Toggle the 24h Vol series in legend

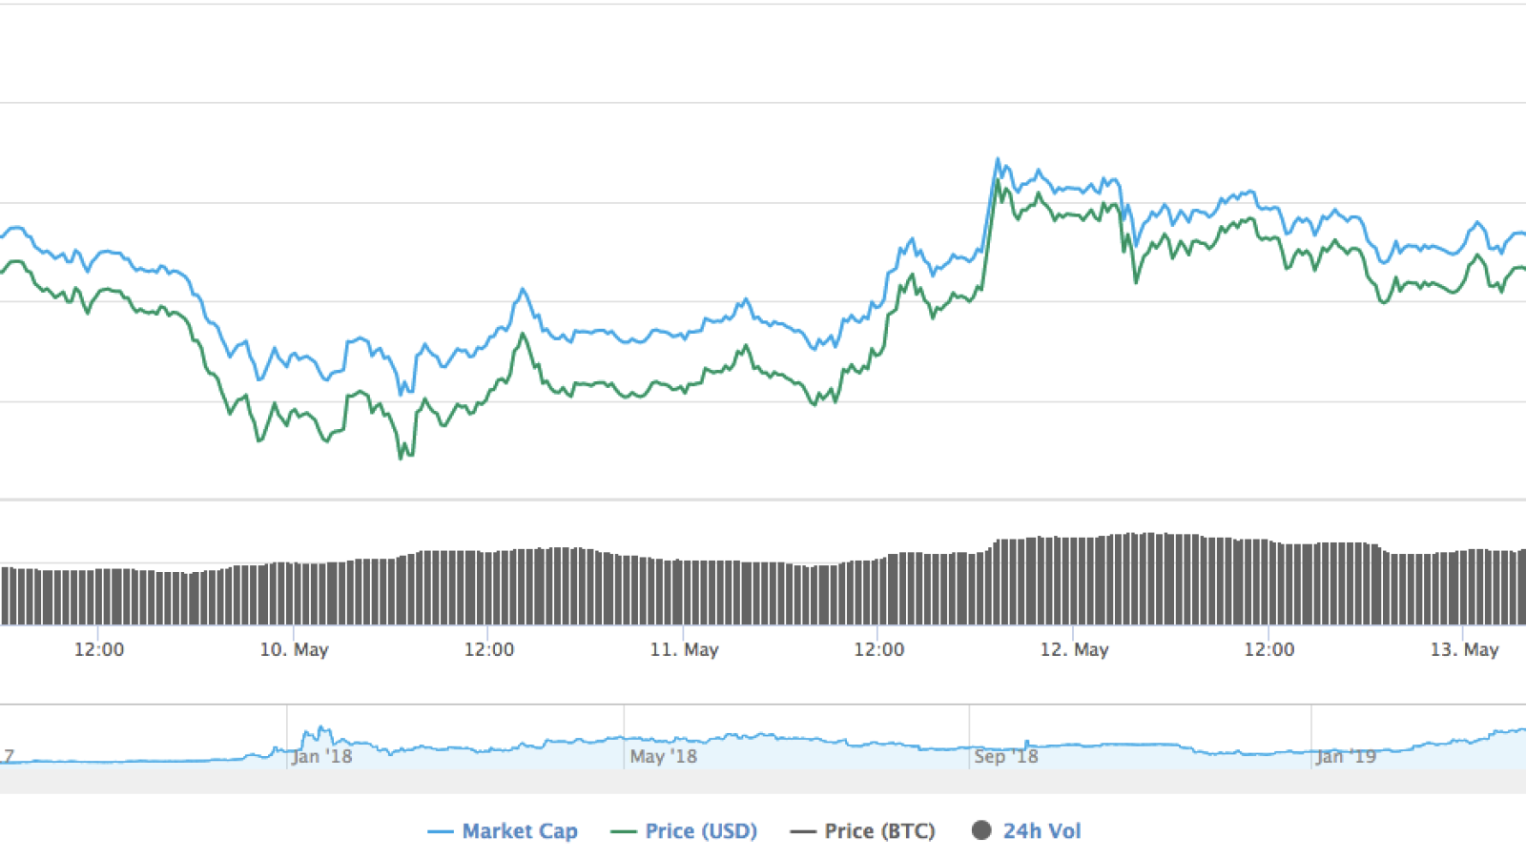[1026, 831]
